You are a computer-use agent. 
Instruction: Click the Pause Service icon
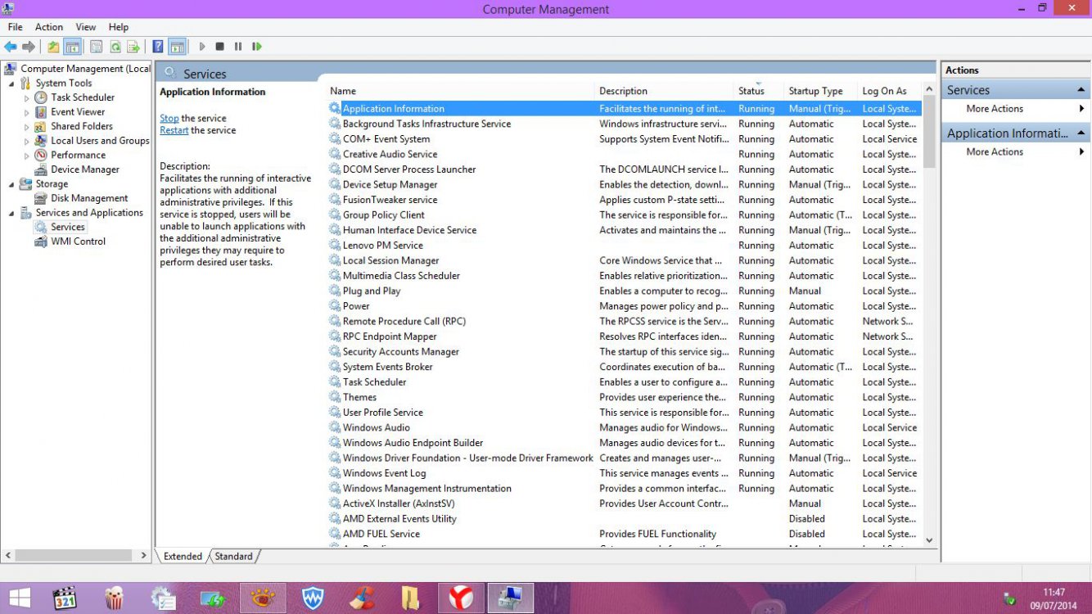coord(238,47)
